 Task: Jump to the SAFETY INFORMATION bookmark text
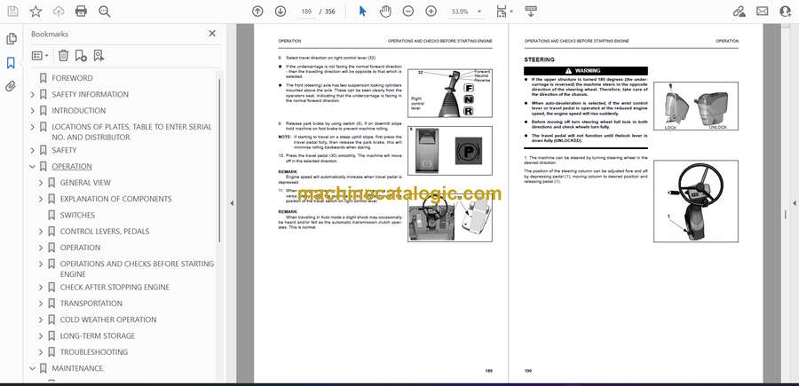click(91, 94)
